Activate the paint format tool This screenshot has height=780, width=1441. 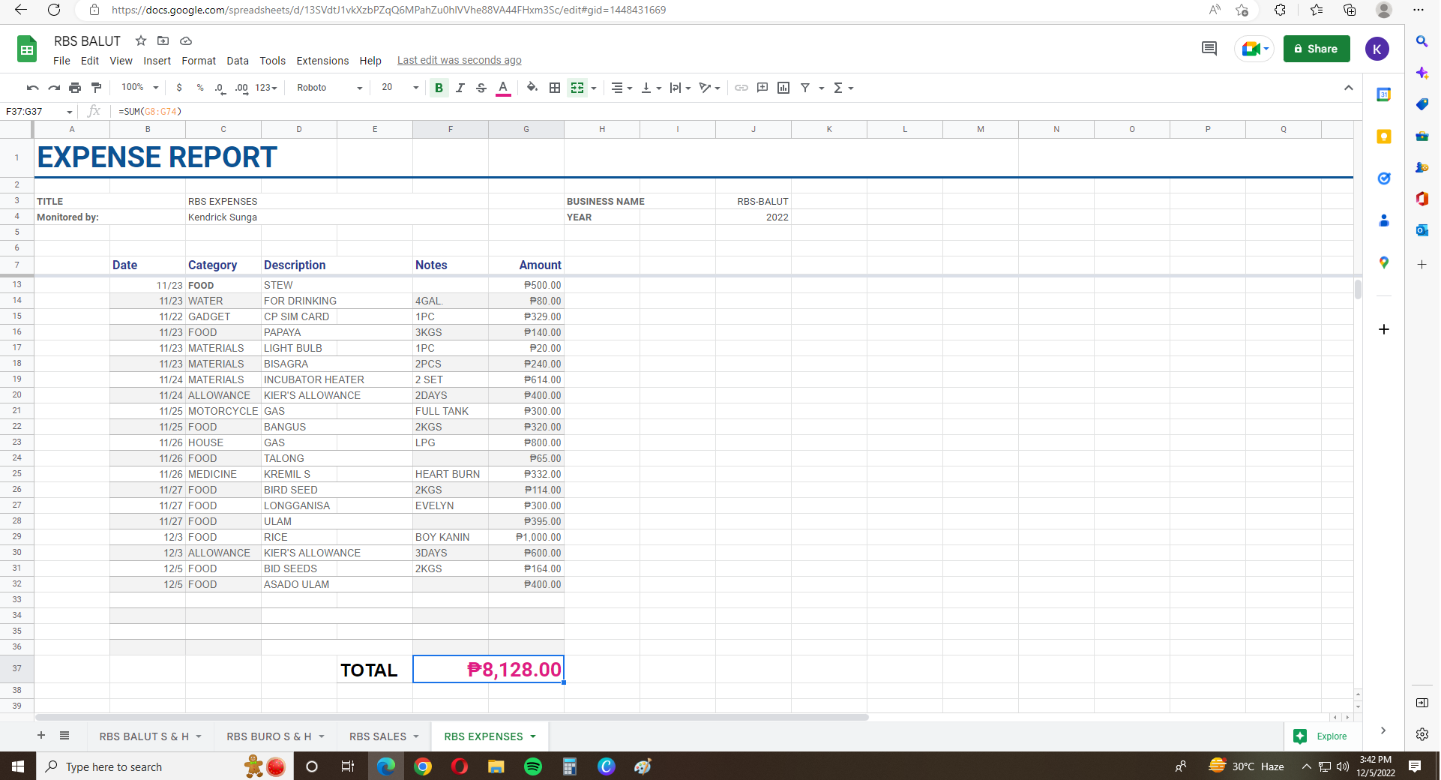point(96,88)
